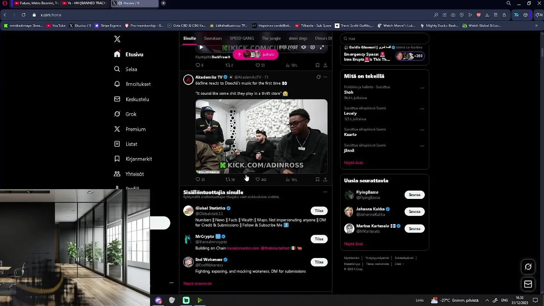Image resolution: width=544 pixels, height=306 pixels.
Task: Like the BackFromIt video post
Action: coord(260,65)
